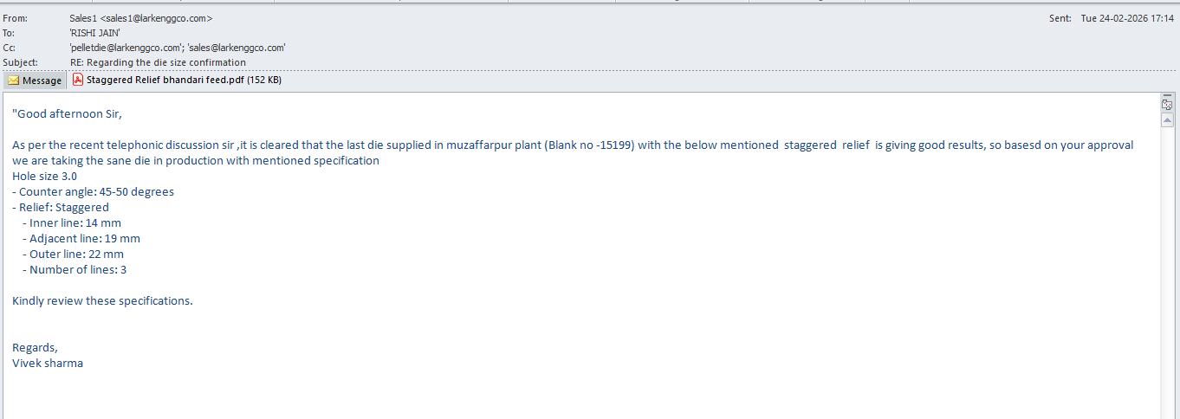Switch to the Message tab

coord(35,81)
